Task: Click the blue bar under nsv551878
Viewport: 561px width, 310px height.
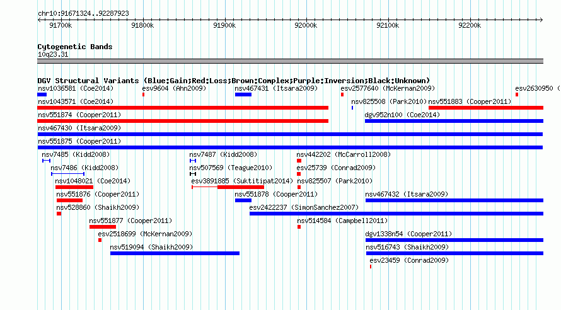Action: coord(243,200)
